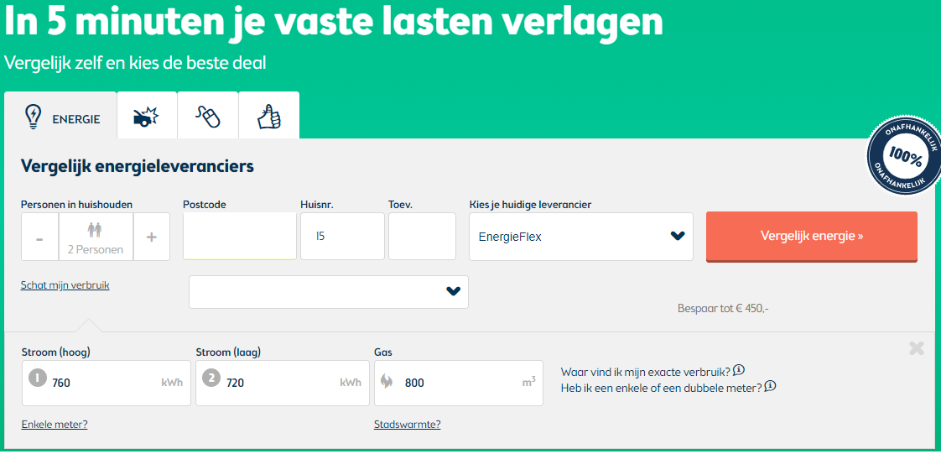Decrease household persons with minus button
Screen dimensions: 941x454
39,237
